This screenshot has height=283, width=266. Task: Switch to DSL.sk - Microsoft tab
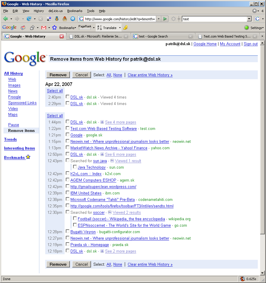coord(98,36)
